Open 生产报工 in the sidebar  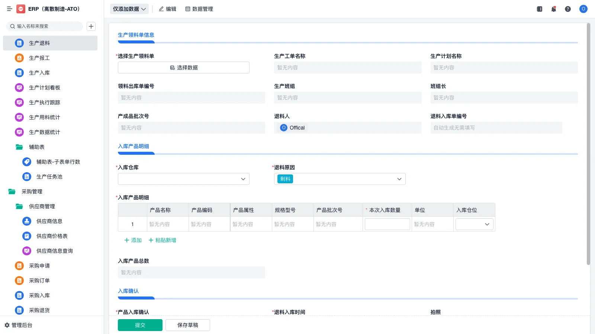click(39, 58)
